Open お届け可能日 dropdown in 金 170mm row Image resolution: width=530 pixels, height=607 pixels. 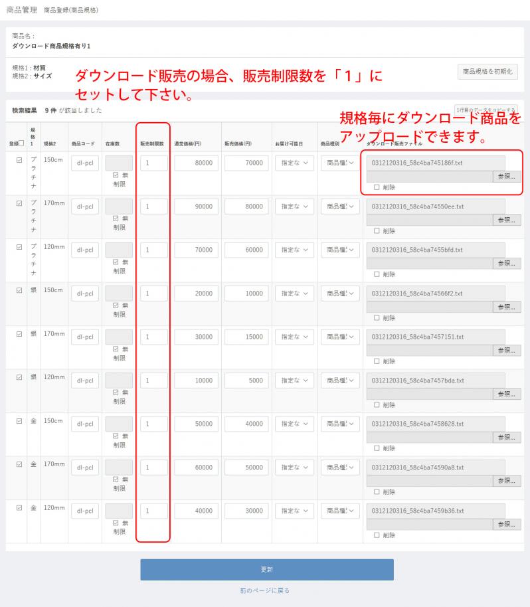click(294, 468)
